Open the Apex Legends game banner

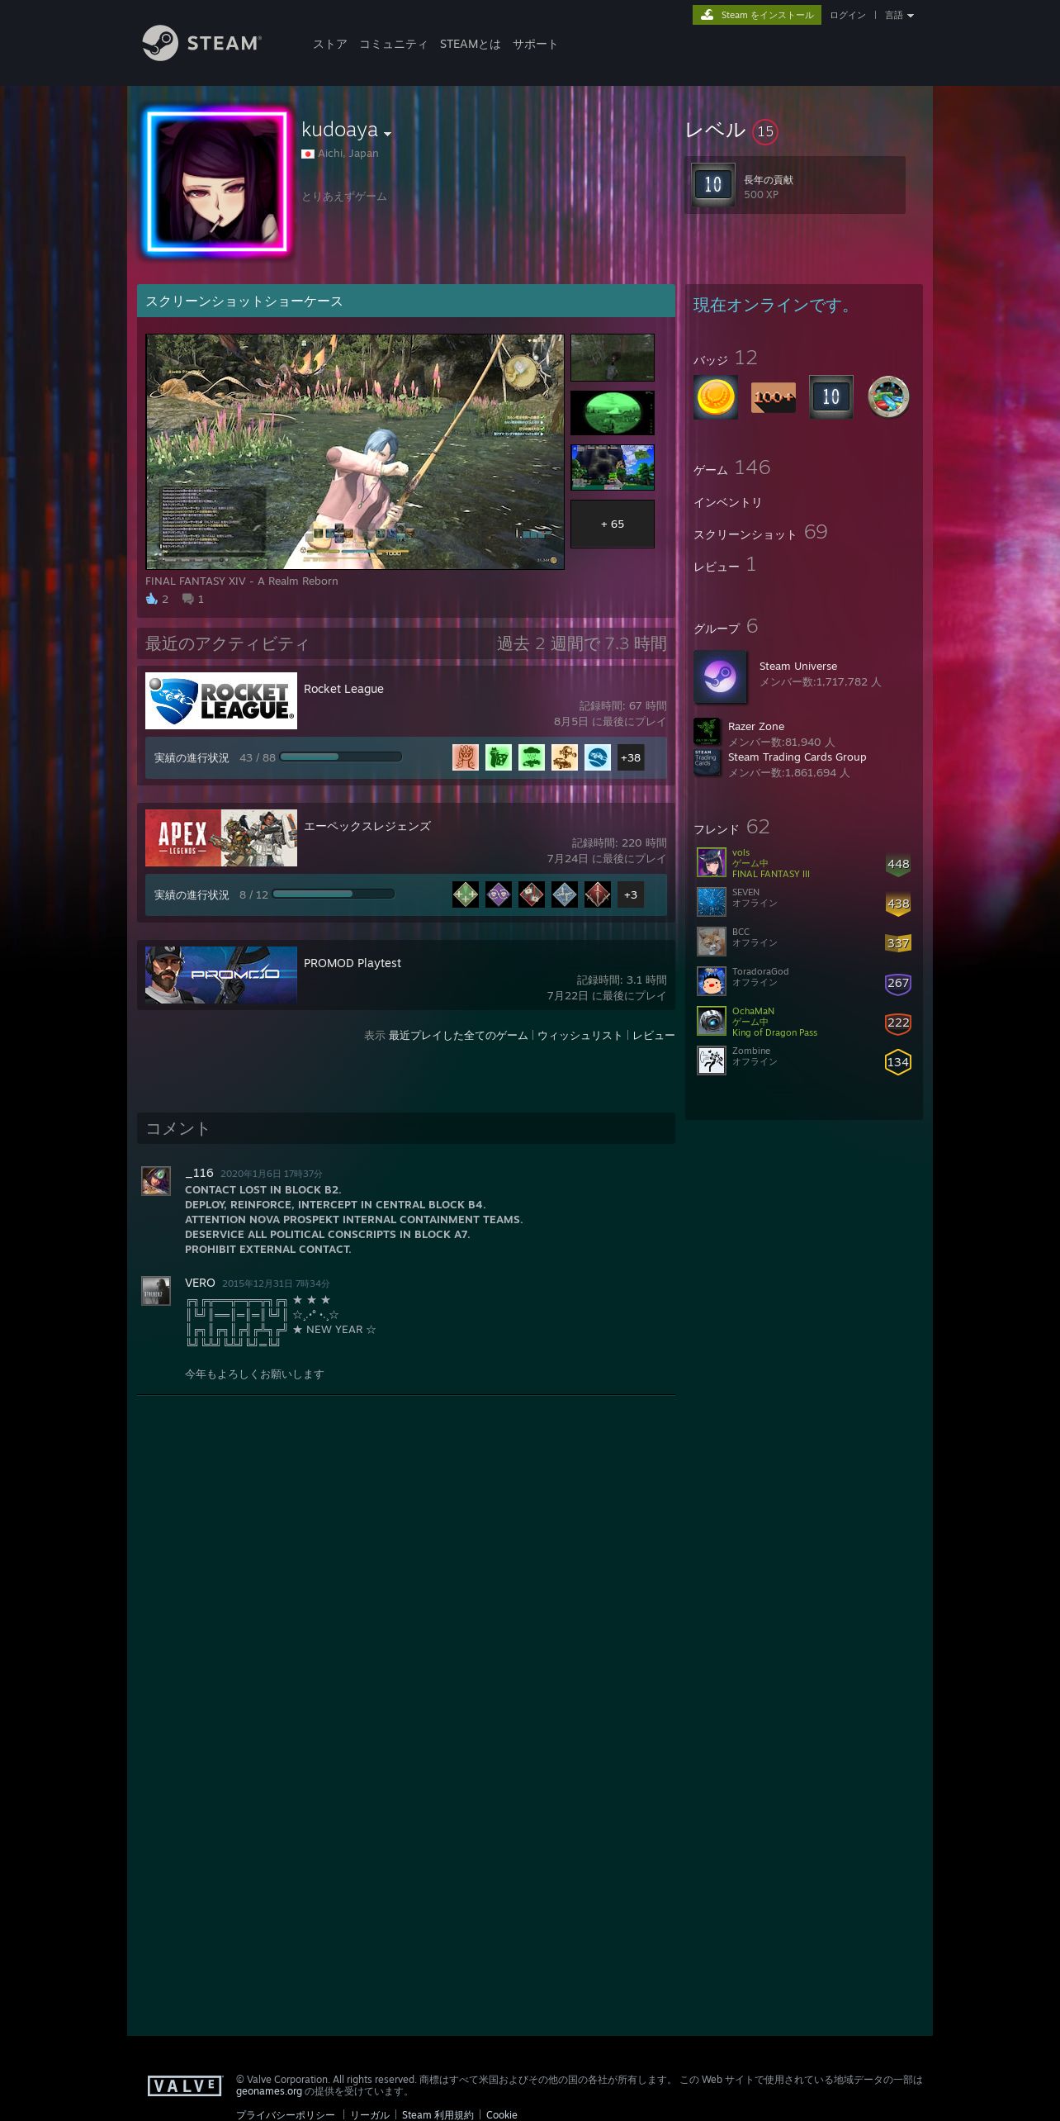click(x=221, y=837)
